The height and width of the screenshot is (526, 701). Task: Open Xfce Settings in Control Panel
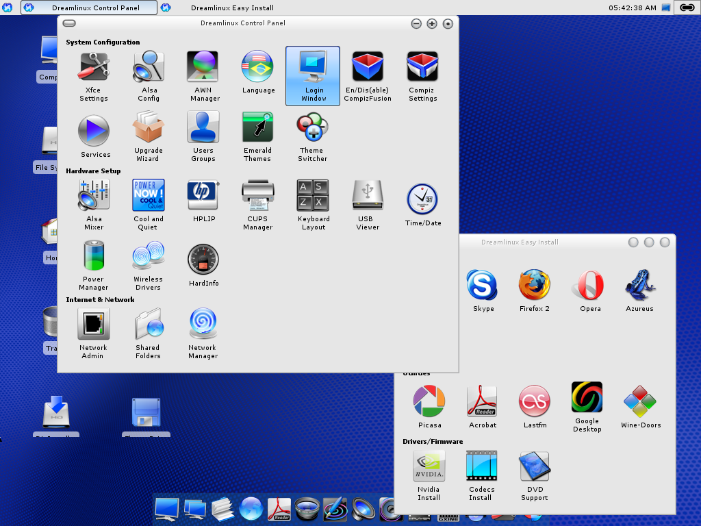(93, 76)
